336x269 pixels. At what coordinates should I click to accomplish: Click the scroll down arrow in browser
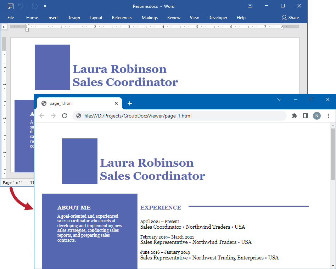point(333,266)
